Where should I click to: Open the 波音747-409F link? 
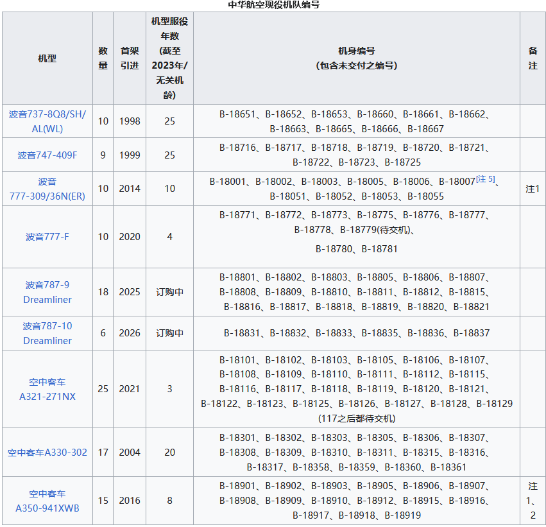[x=47, y=155]
